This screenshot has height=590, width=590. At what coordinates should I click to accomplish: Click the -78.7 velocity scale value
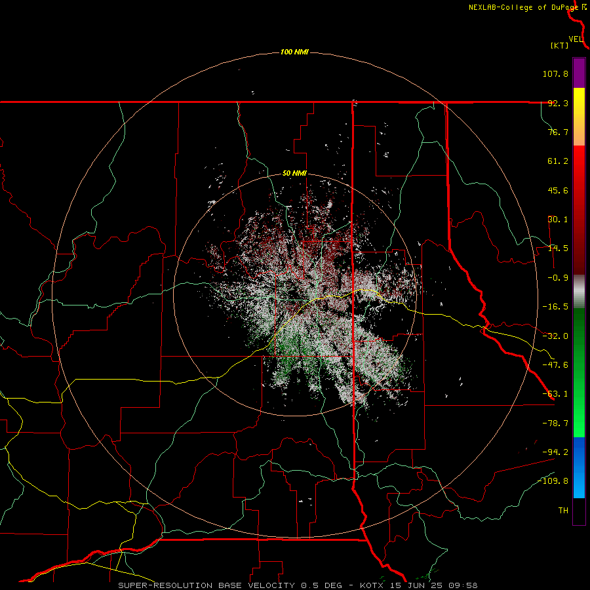coord(555,423)
